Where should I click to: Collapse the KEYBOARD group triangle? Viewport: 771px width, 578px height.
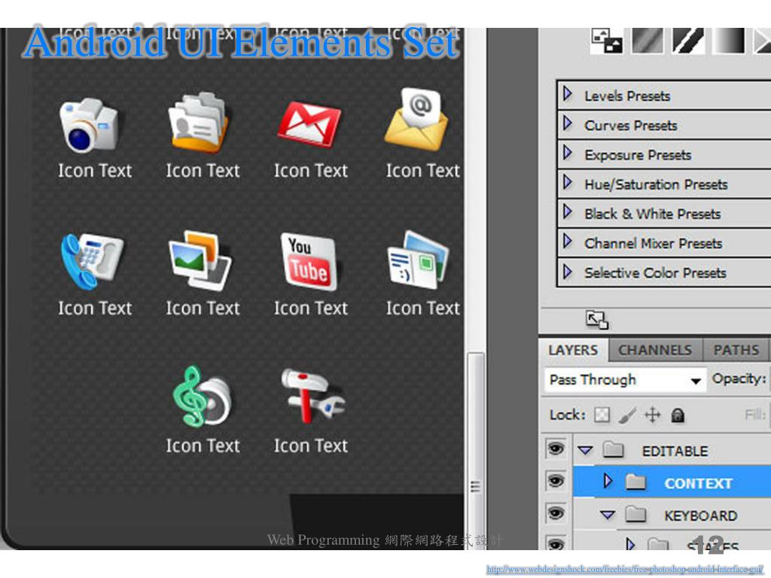point(608,515)
